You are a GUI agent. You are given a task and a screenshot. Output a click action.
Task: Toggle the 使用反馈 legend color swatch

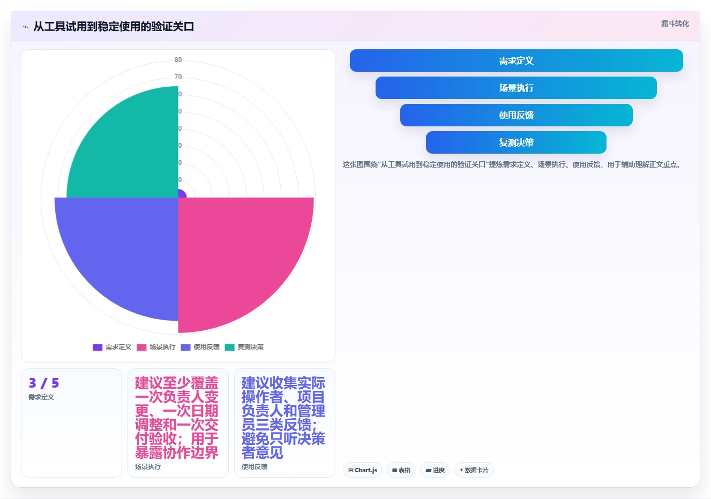(x=185, y=347)
